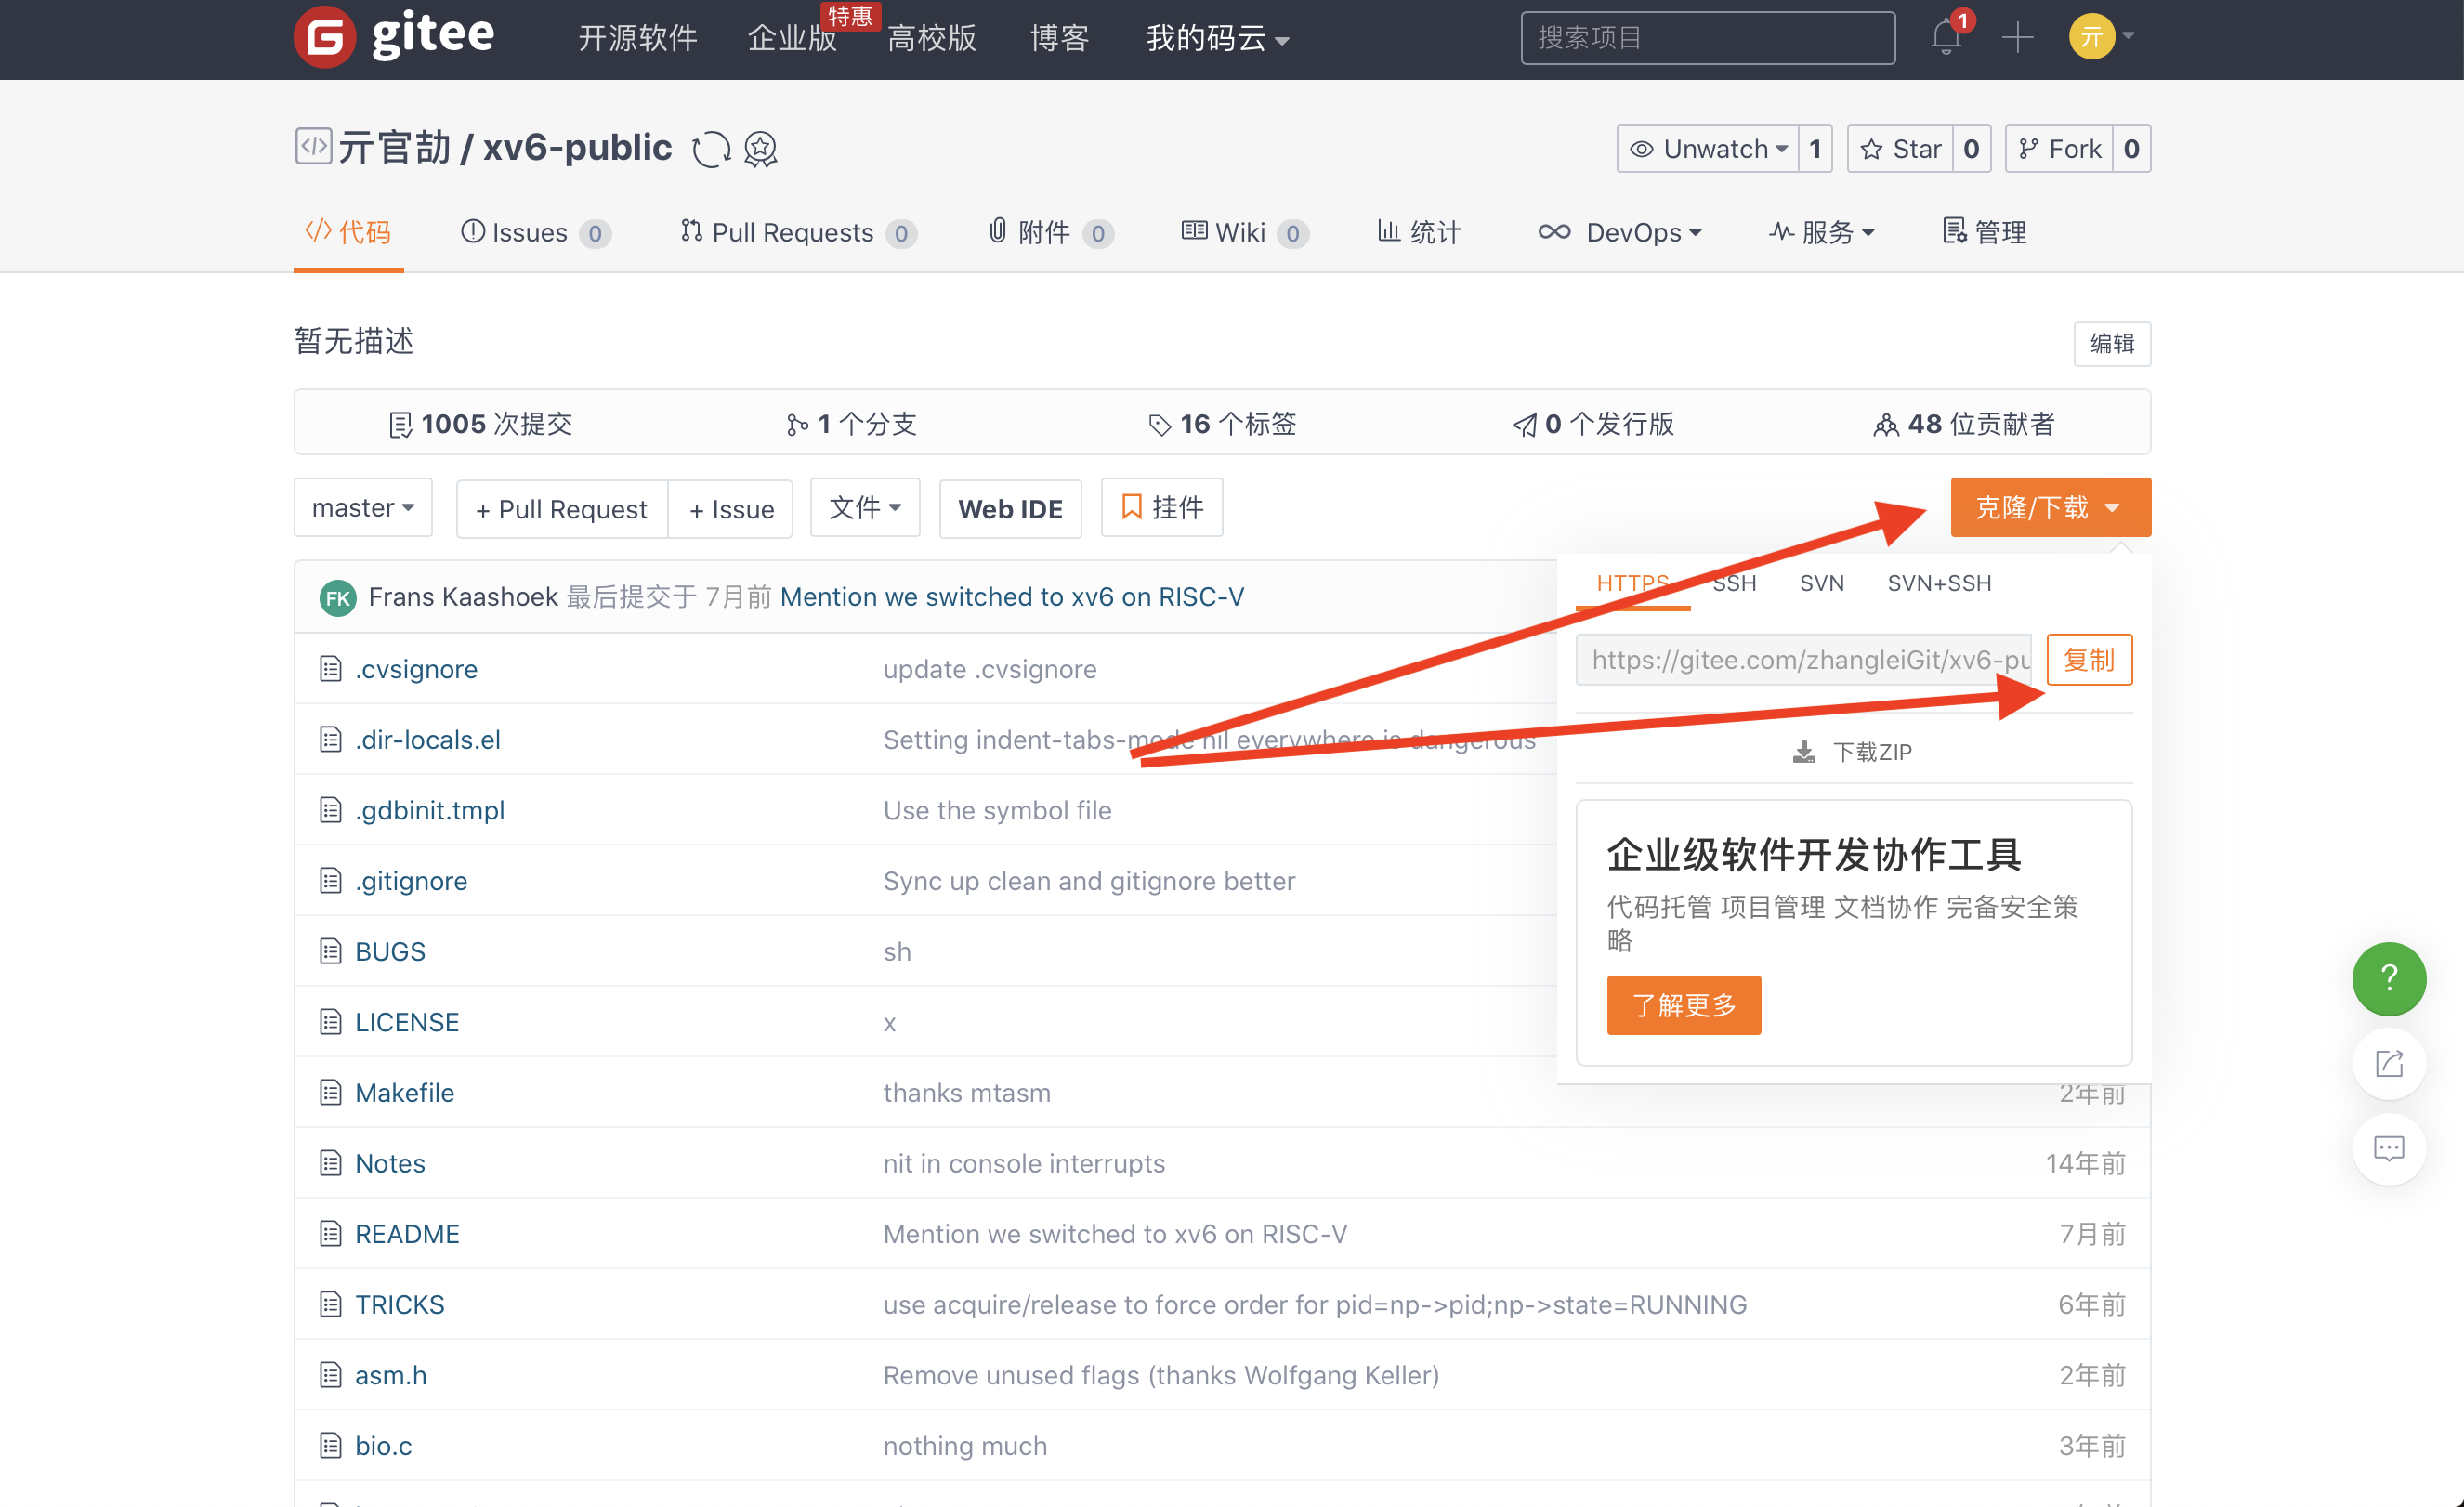The height and width of the screenshot is (1507, 2464).
Task: Click the download ZIP icon
Action: coord(1804,752)
